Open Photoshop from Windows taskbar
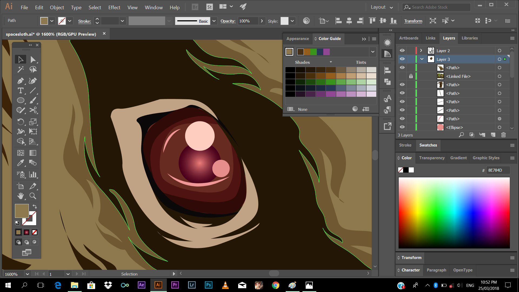 [208, 285]
